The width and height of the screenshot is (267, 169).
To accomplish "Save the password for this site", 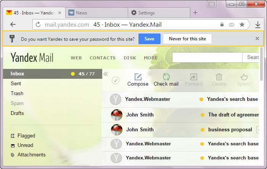I will [x=150, y=39].
